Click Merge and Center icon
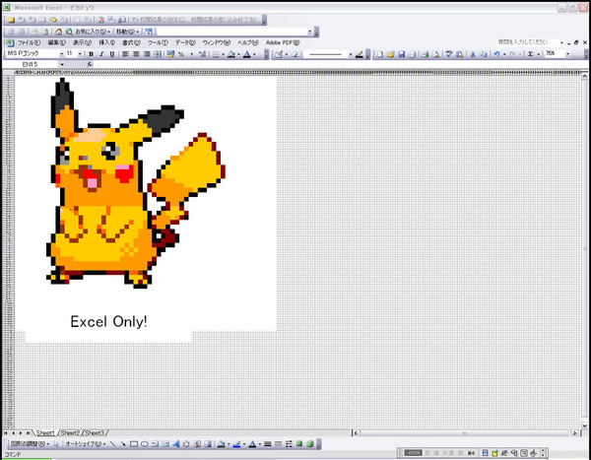 point(158,54)
